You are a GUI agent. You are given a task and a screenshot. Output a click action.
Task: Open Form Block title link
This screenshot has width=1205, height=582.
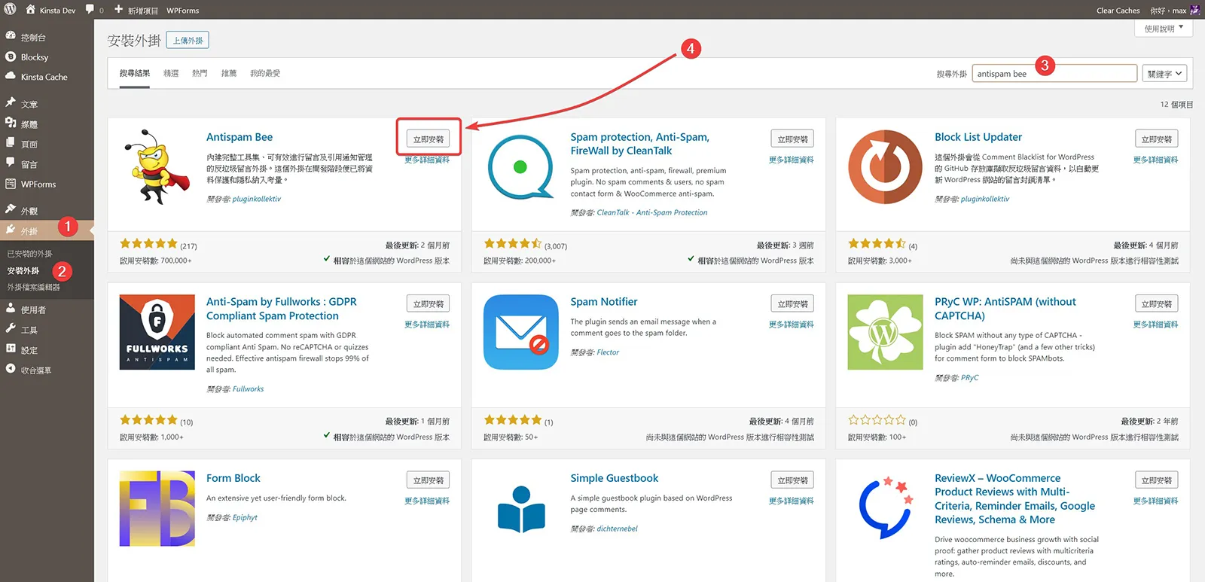(233, 478)
